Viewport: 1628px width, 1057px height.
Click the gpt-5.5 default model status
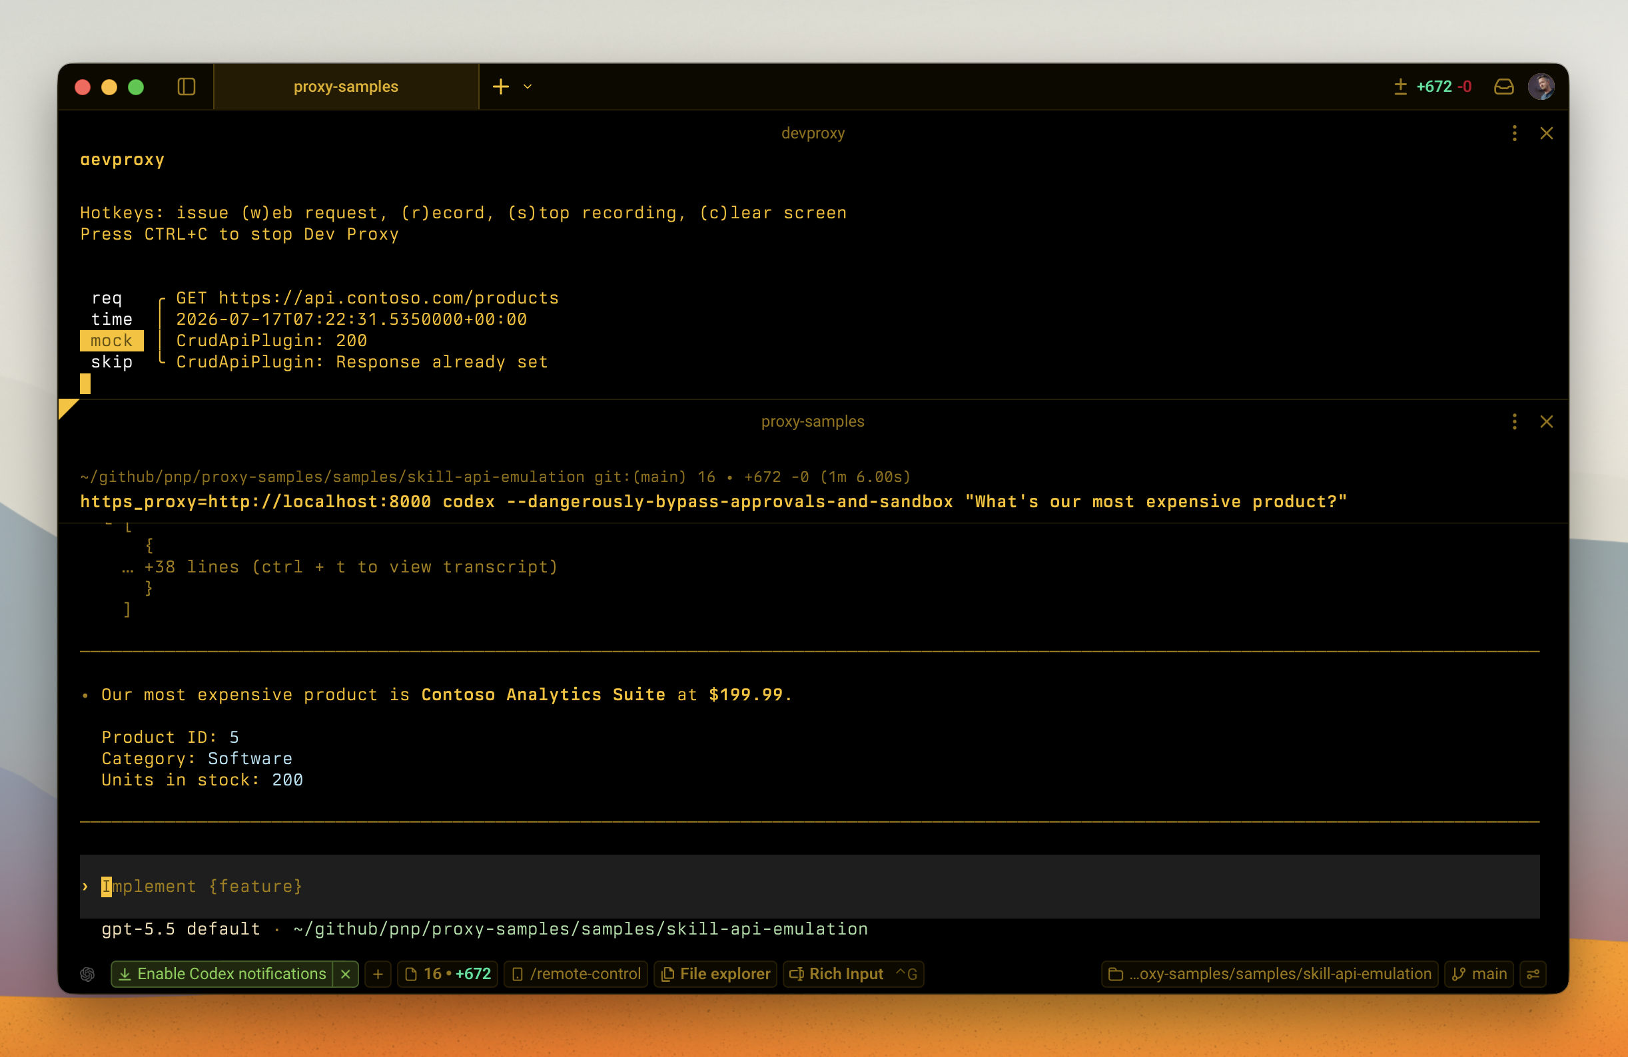pos(181,929)
